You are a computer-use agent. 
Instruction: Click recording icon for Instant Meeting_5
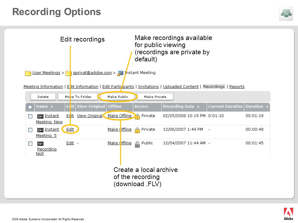pos(40,130)
